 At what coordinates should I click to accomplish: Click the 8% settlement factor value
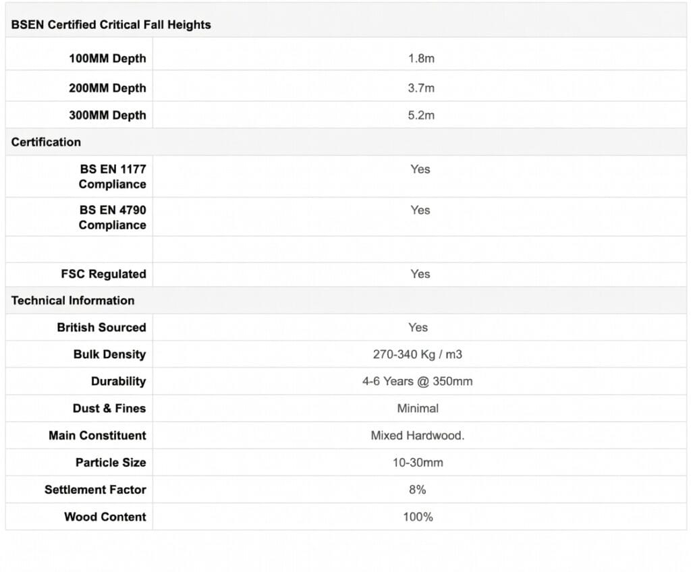coord(418,490)
